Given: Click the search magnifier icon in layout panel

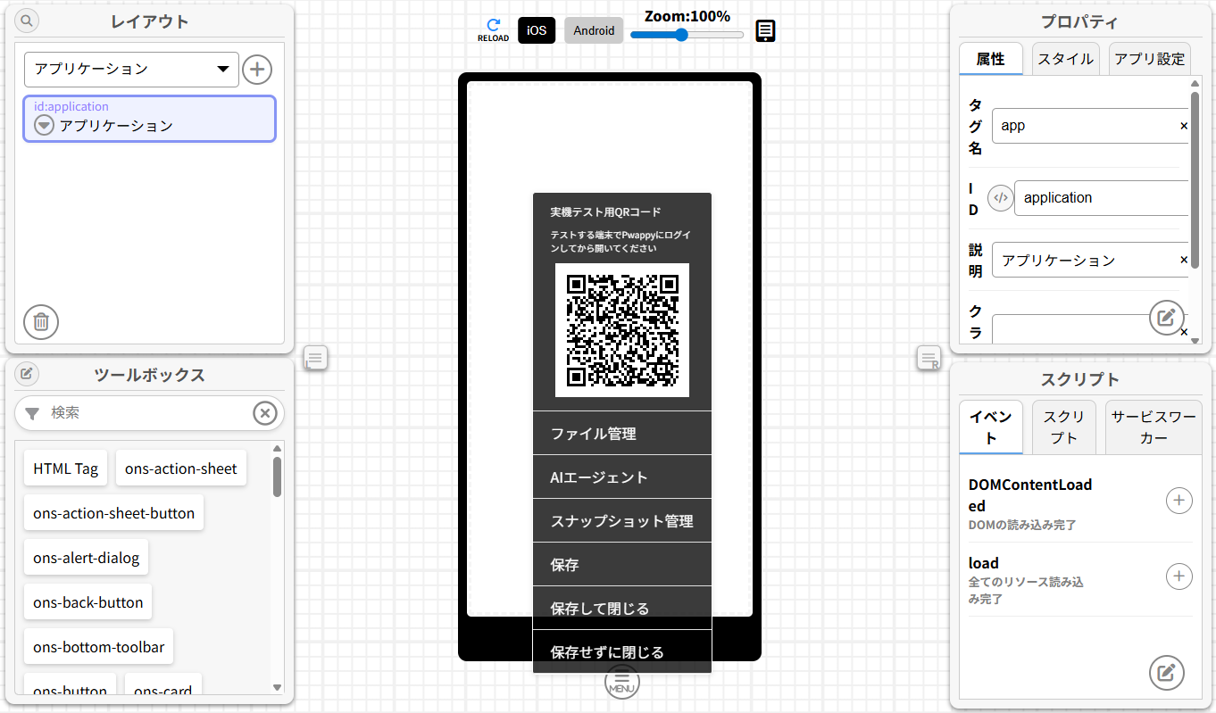Looking at the screenshot, I should [27, 21].
